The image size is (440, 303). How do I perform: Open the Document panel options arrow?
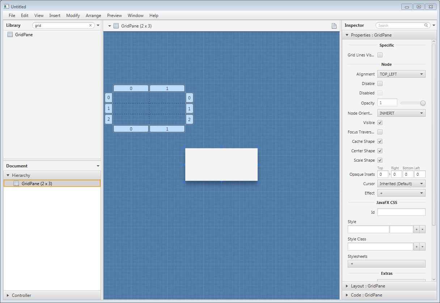pos(98,166)
